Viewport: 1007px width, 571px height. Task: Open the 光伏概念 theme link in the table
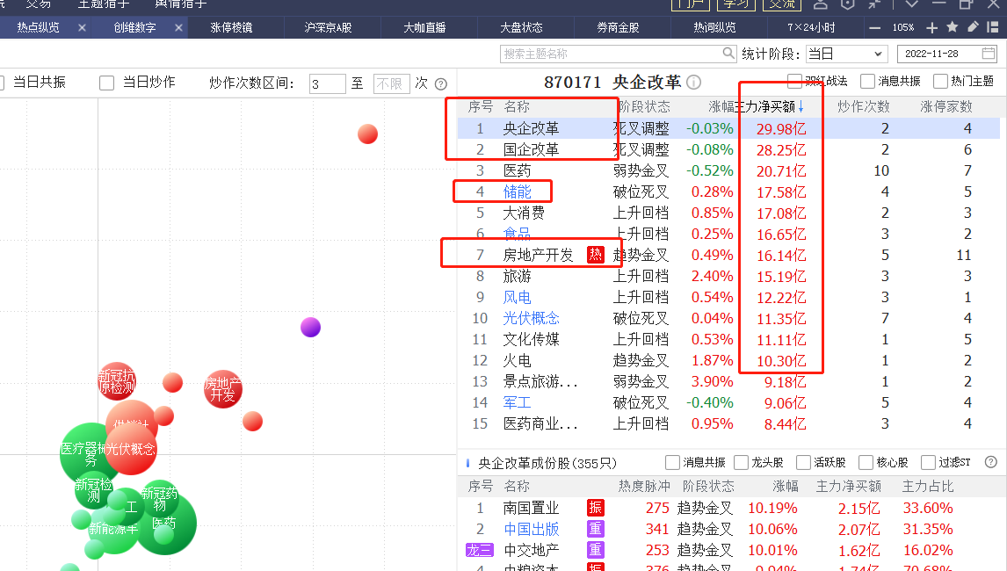(531, 318)
